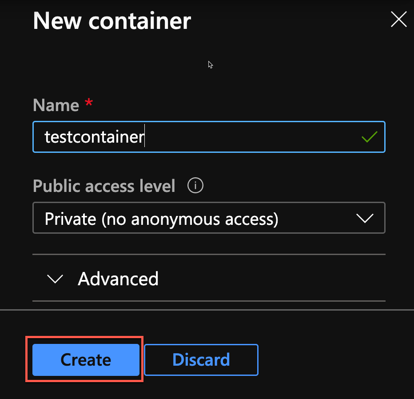Click the green validation checkmark in Name field
The width and height of the screenshot is (414, 399).
click(369, 137)
